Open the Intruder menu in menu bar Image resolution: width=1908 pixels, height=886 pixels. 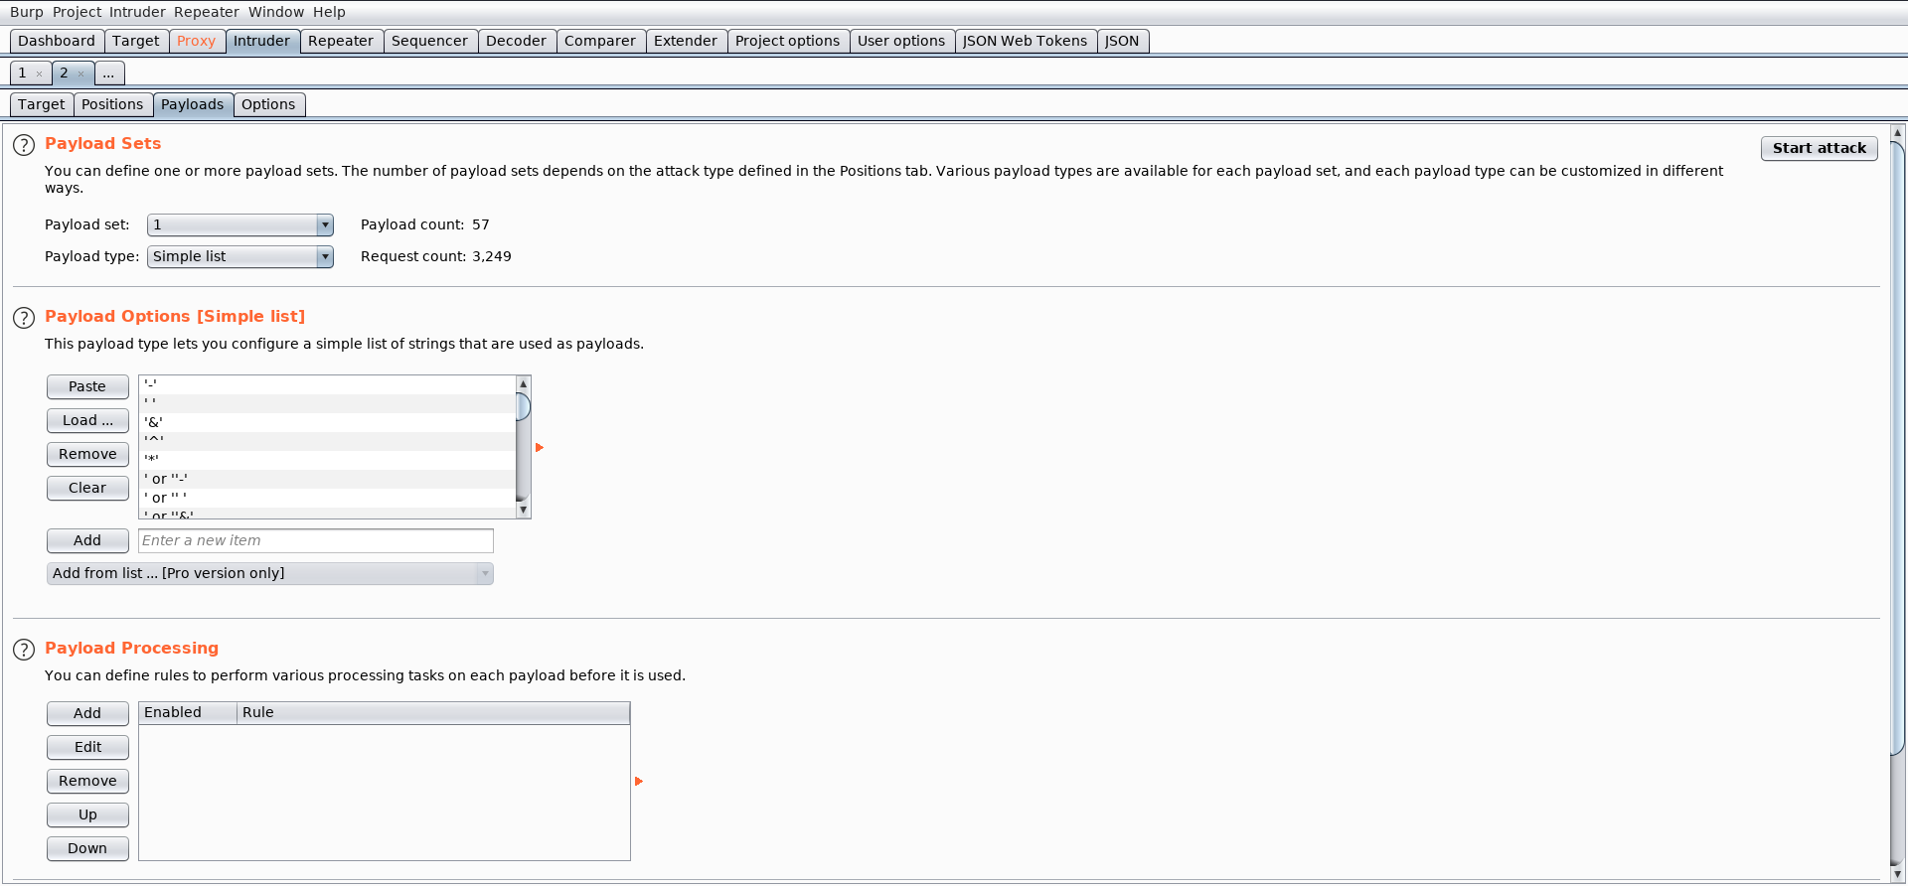point(137,12)
